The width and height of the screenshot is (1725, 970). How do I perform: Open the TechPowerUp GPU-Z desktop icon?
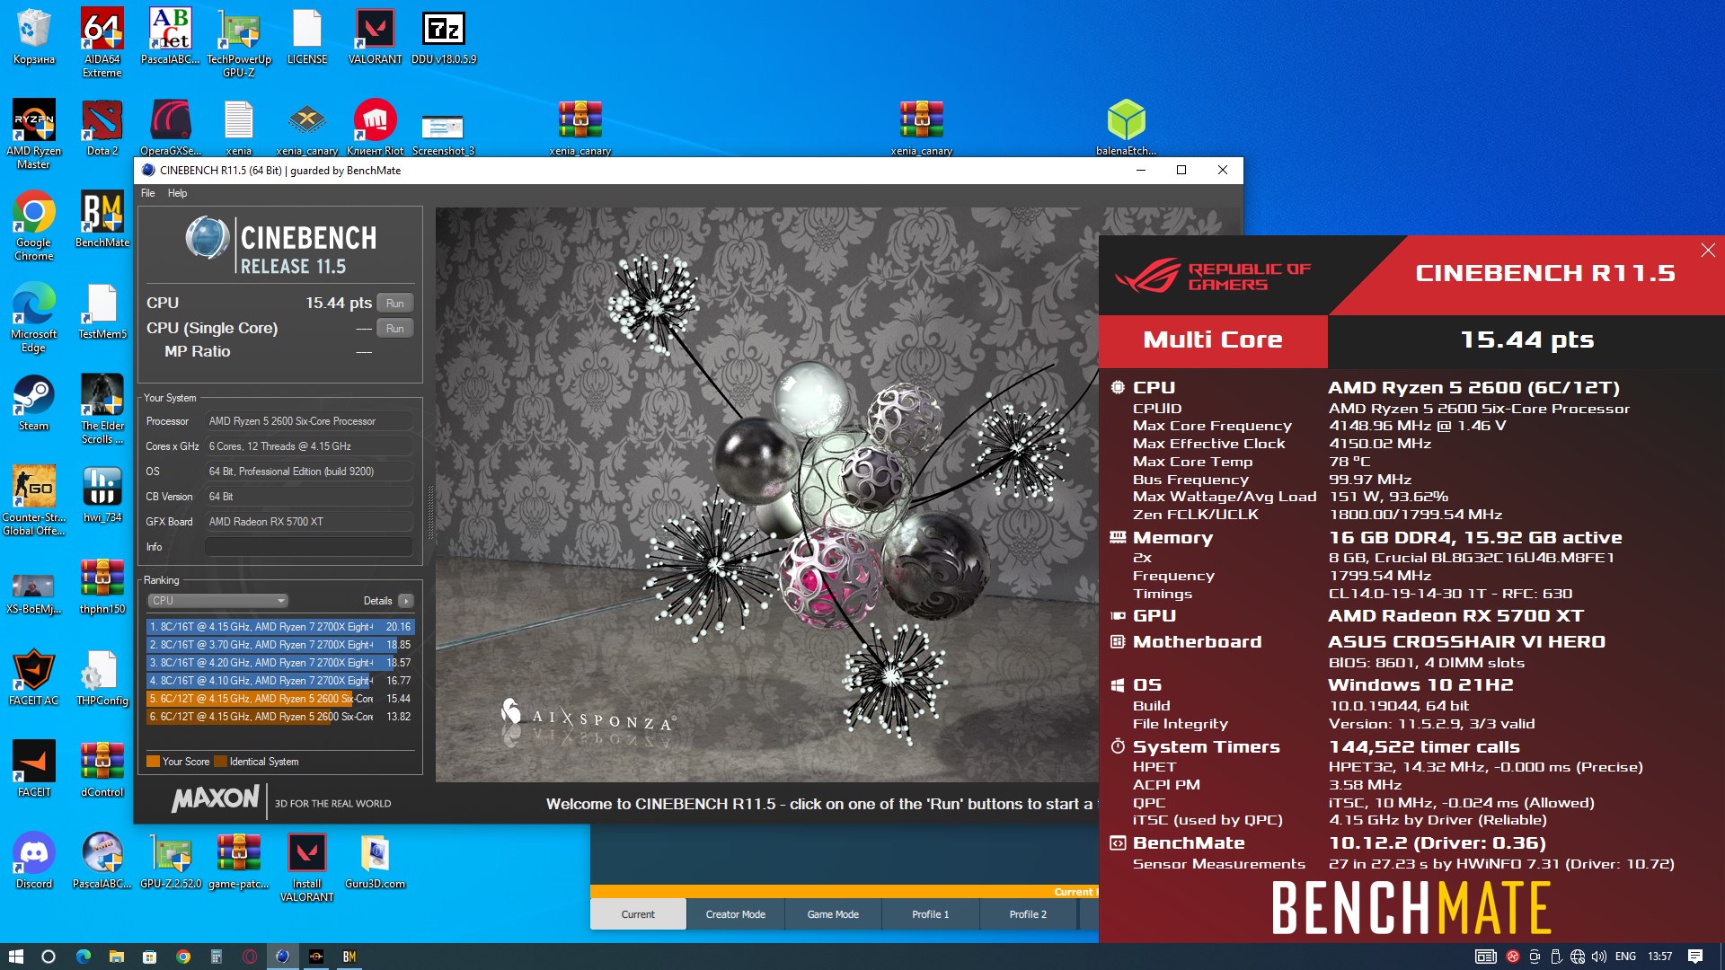click(x=239, y=40)
